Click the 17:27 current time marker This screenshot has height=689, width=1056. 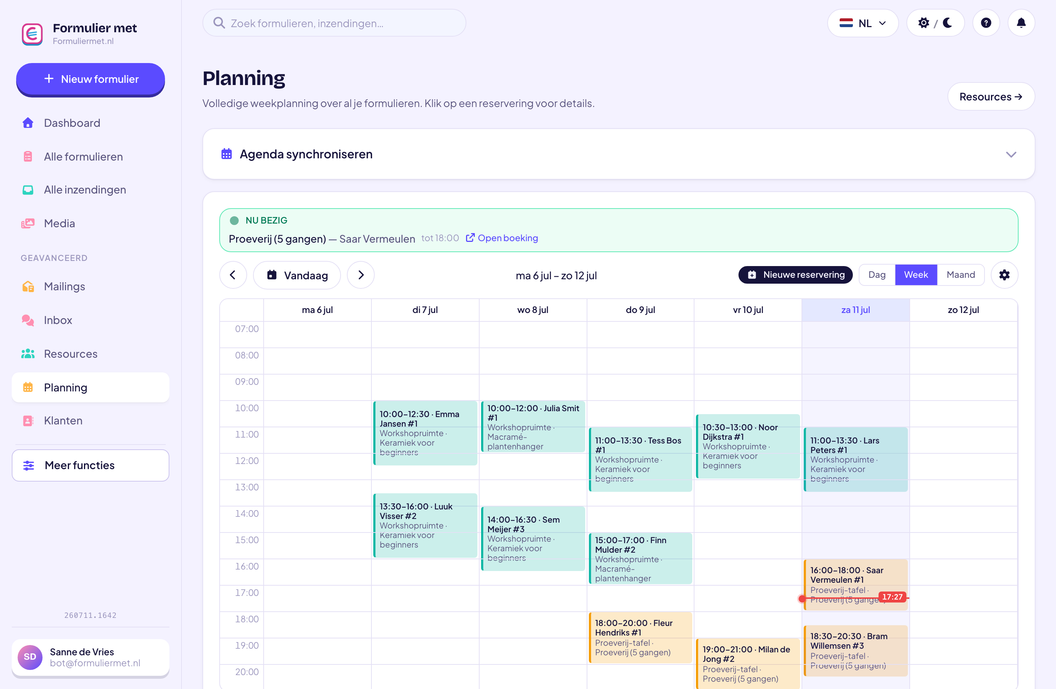click(x=892, y=597)
